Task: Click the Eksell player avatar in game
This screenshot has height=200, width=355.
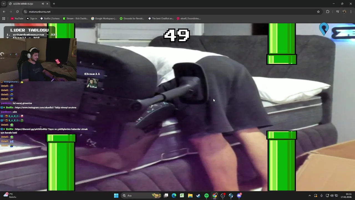Action: (92, 83)
